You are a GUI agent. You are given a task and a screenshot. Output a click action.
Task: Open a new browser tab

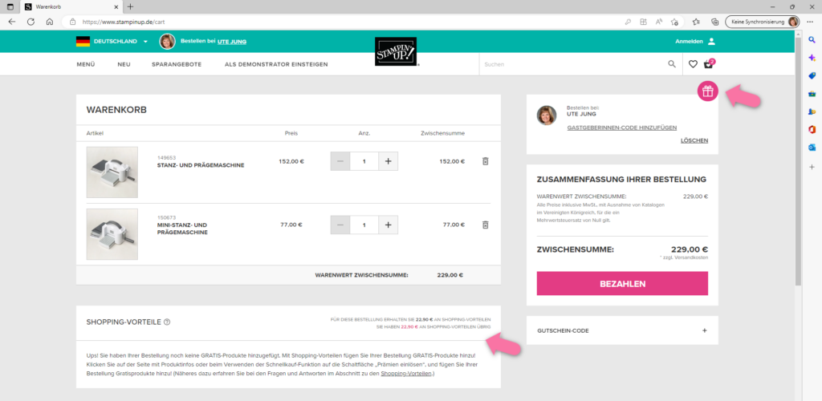[131, 6]
